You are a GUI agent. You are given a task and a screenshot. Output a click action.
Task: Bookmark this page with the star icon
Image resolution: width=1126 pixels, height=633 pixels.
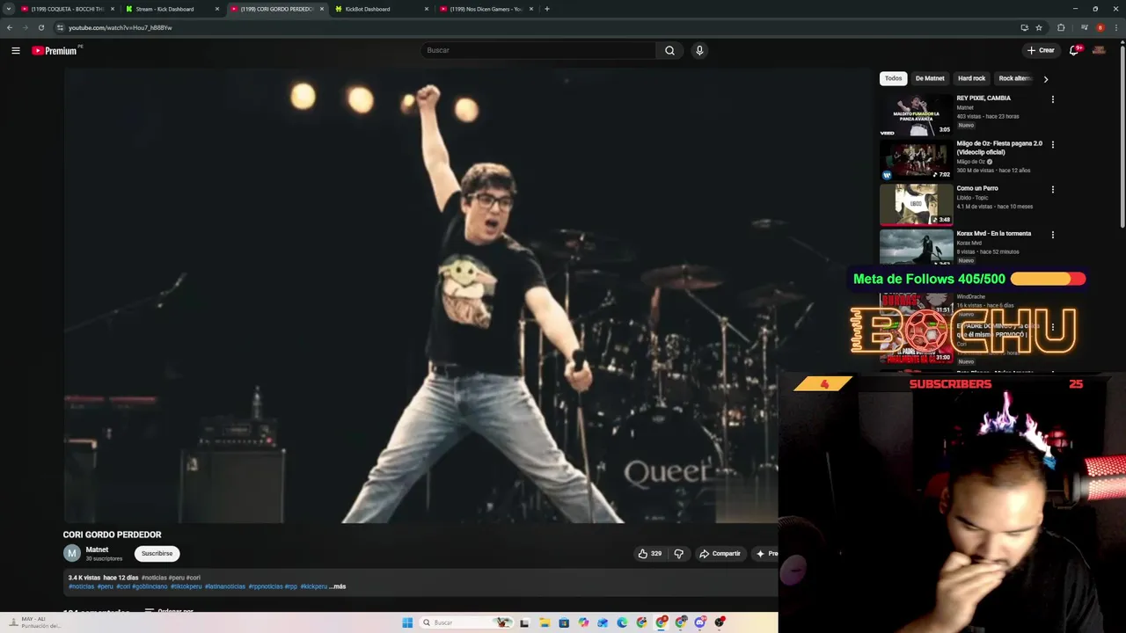[1039, 27]
